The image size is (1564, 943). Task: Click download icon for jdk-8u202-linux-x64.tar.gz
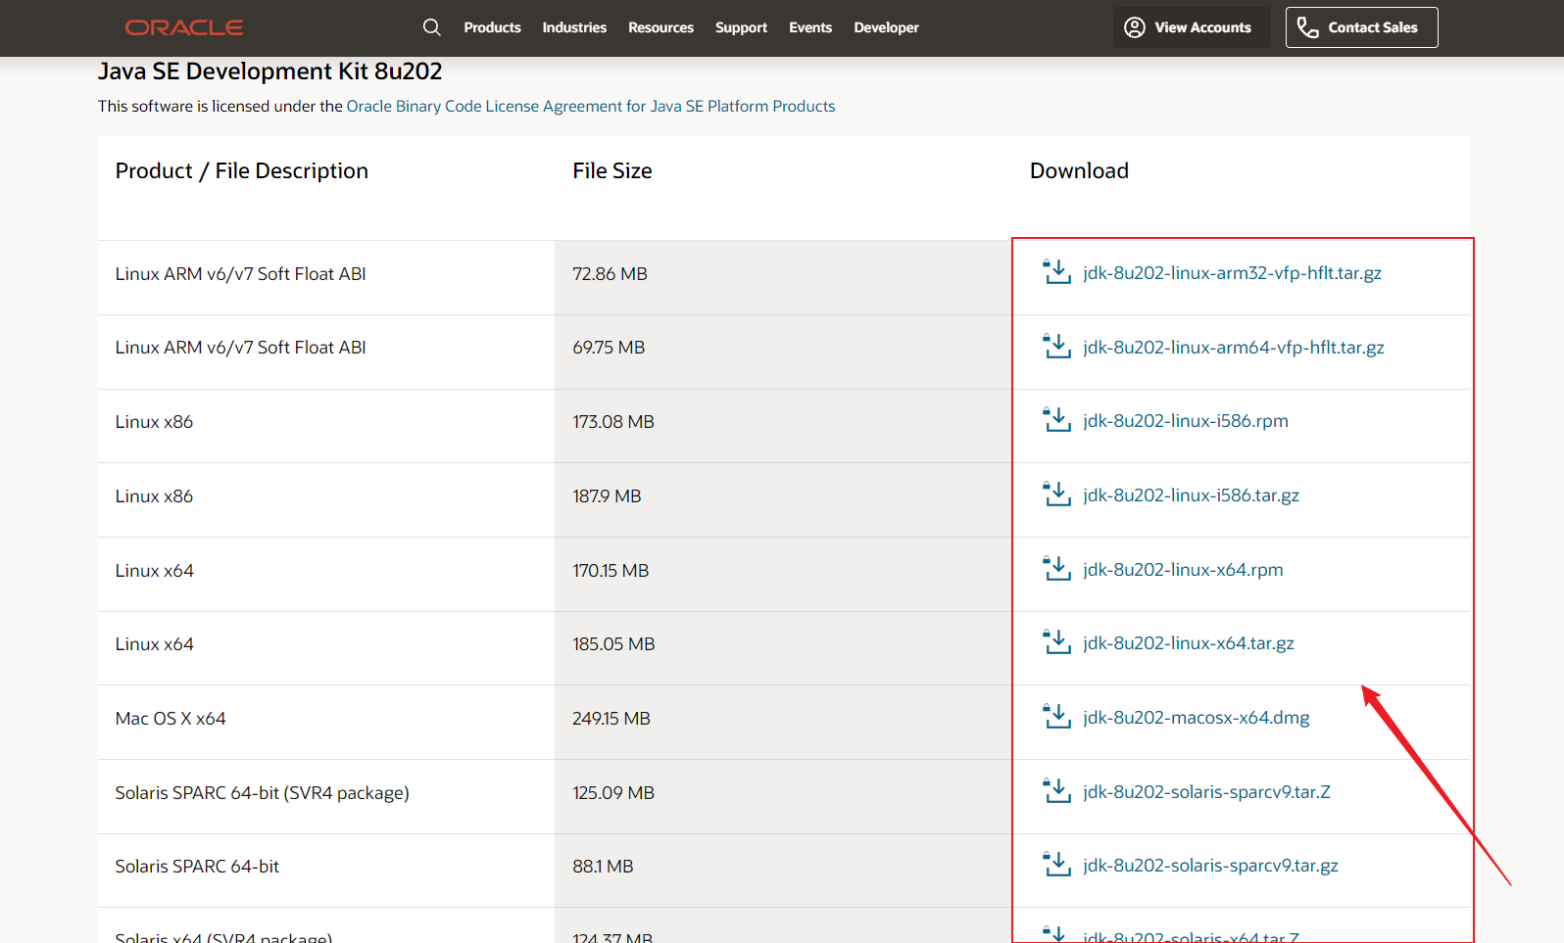pyautogui.click(x=1057, y=642)
